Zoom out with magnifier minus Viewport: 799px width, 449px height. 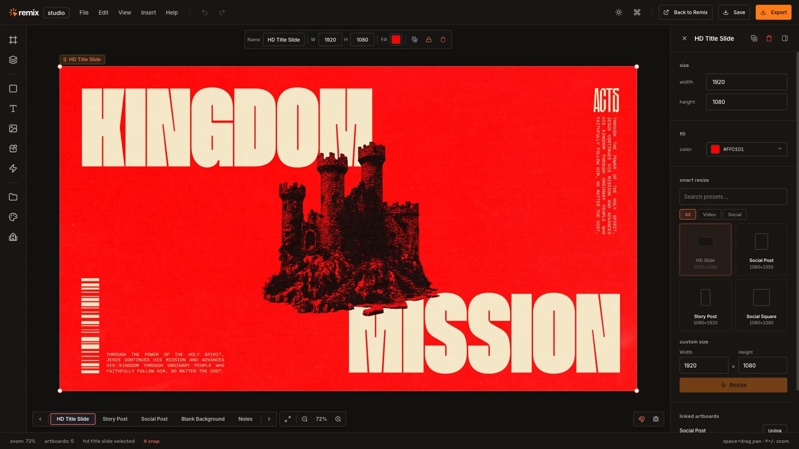tap(305, 419)
